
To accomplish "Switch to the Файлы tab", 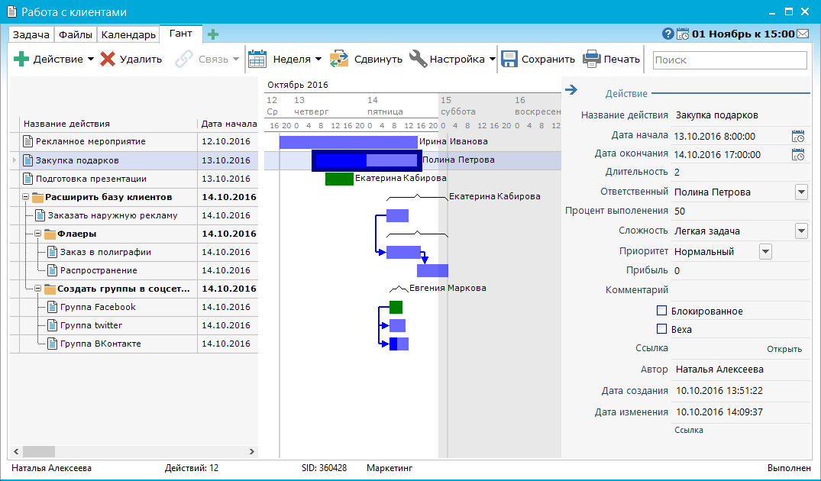I will point(76,34).
